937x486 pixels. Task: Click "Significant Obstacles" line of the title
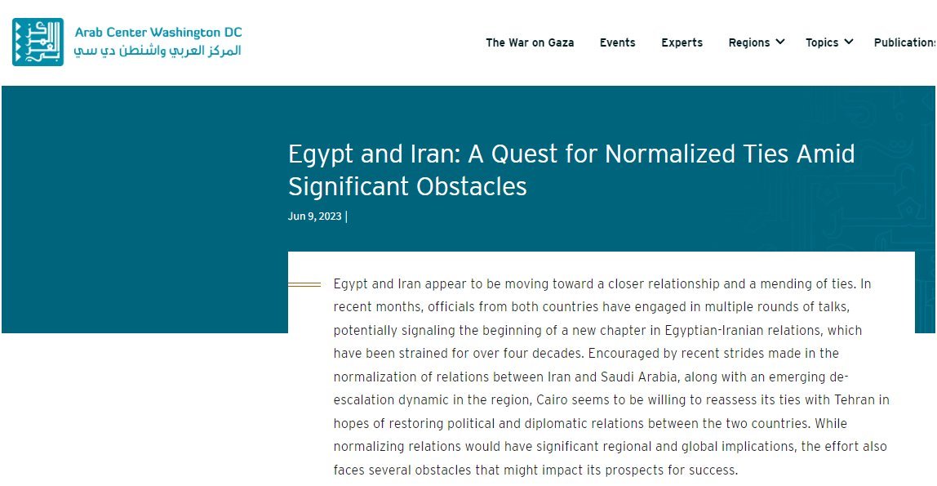(x=407, y=186)
